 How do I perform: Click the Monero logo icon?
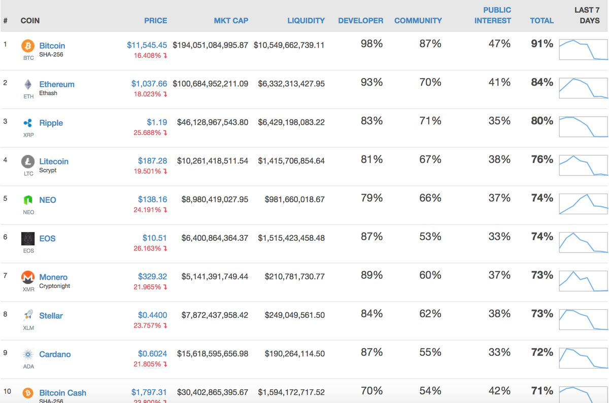(28, 277)
